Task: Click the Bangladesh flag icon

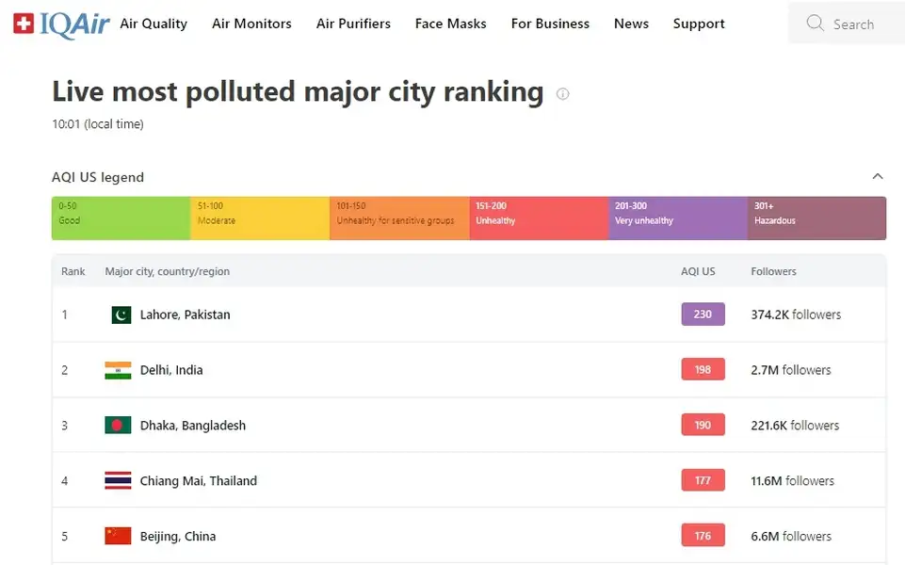Action: tap(118, 426)
